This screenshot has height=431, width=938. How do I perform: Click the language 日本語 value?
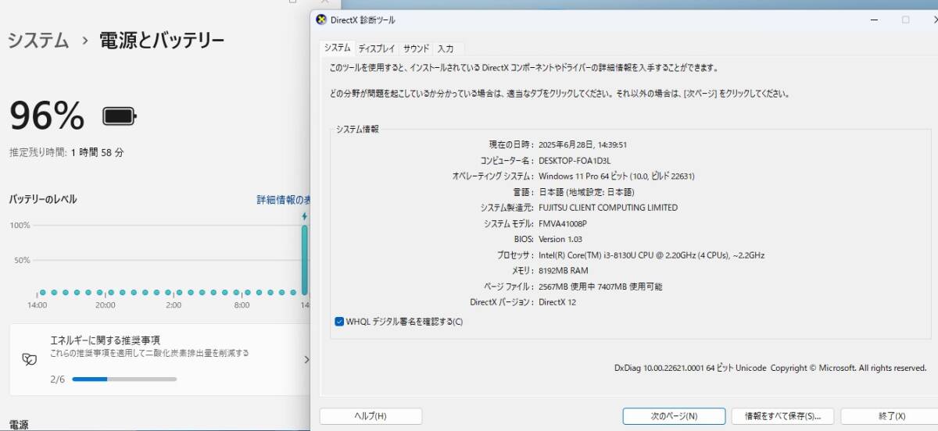[586, 192]
